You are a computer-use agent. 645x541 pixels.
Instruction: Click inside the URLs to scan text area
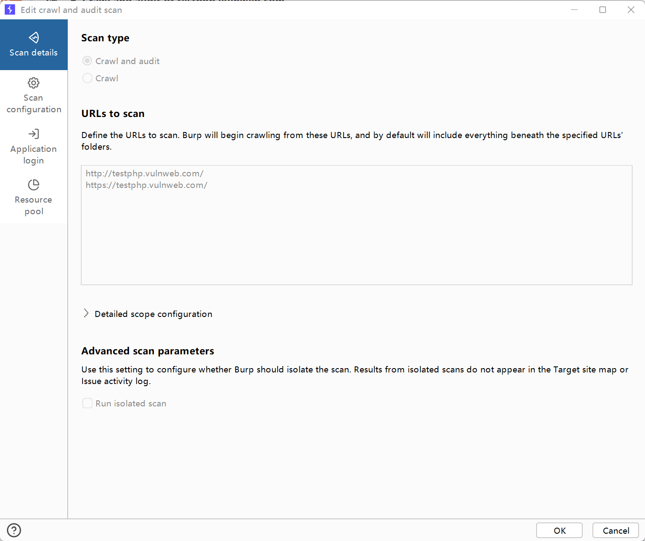point(356,225)
